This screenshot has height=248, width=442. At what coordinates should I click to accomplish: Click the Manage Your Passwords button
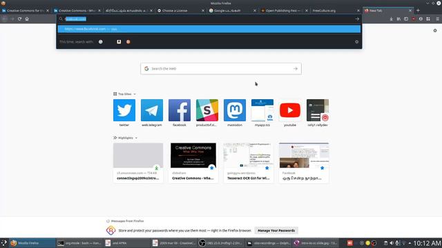pyautogui.click(x=276, y=231)
